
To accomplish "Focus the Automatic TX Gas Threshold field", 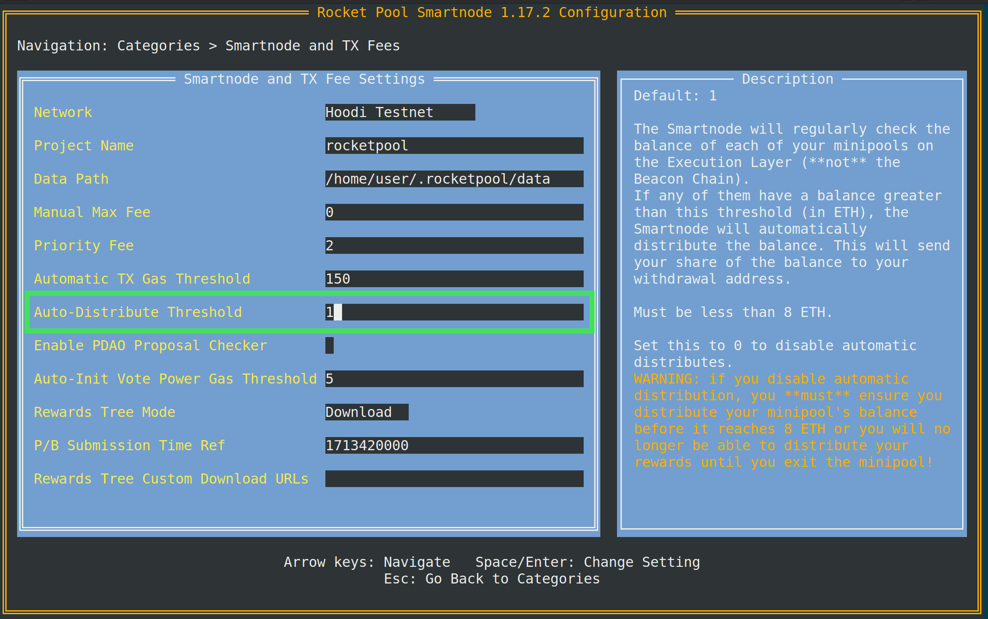I will 454,279.
